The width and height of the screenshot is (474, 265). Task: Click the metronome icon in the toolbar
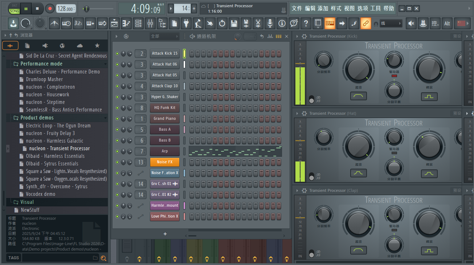[x=54, y=24]
